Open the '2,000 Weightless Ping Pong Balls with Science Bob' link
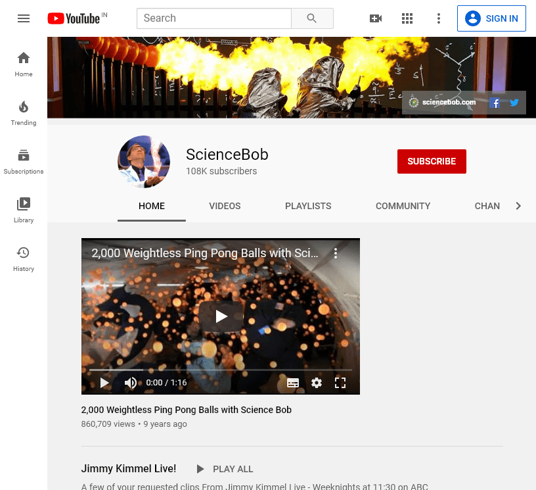This screenshot has height=490, width=536. 187,410
